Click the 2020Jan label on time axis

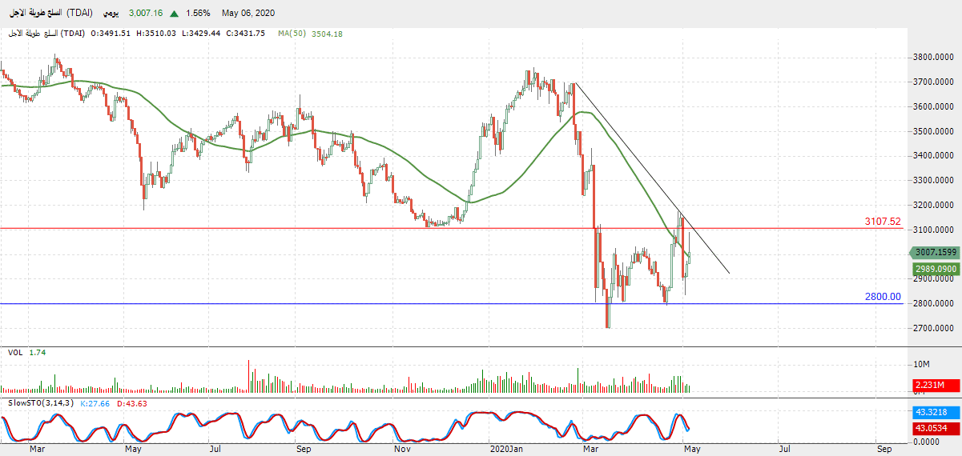tap(506, 450)
